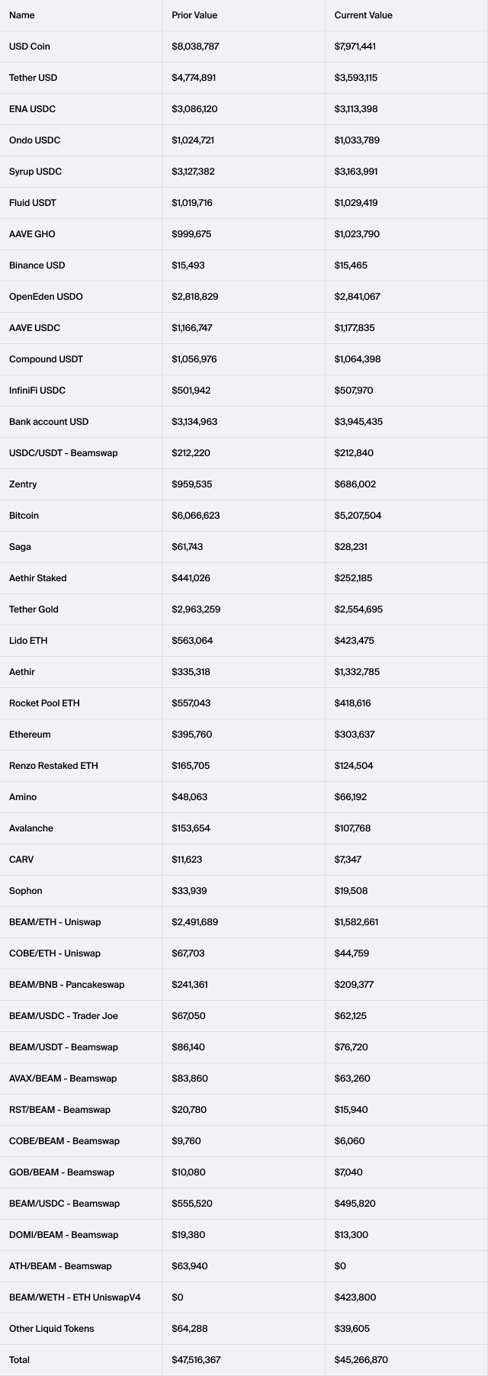The width and height of the screenshot is (488, 1376).
Task: Click the Zentry prior value $959,535
Action: (x=192, y=484)
